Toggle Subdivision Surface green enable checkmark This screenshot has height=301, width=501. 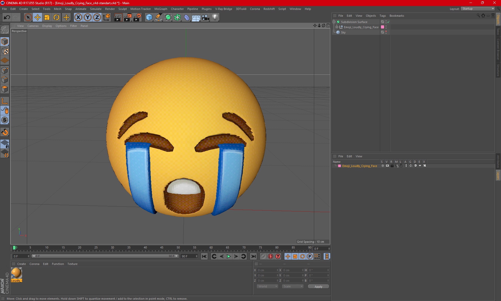click(388, 22)
